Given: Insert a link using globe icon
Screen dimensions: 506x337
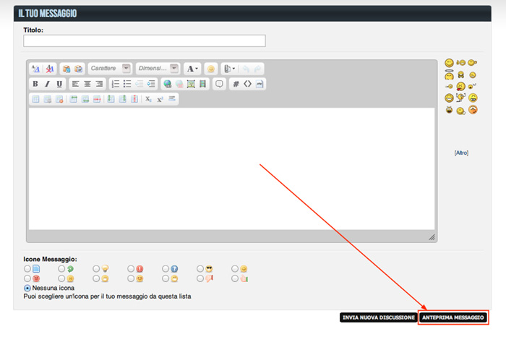Looking at the screenshot, I should pyautogui.click(x=168, y=84).
